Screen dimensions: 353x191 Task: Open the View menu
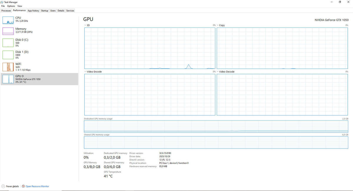[x=20, y=6]
